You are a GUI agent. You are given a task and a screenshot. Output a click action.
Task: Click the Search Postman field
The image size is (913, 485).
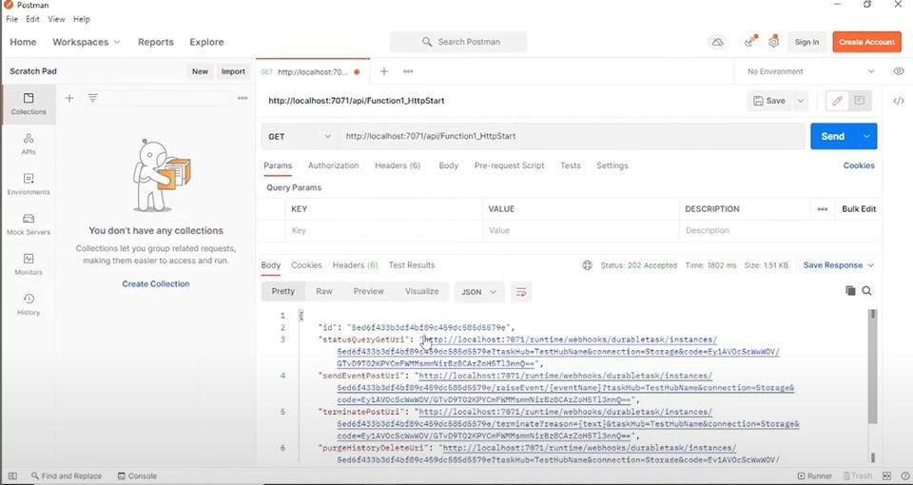click(x=458, y=42)
